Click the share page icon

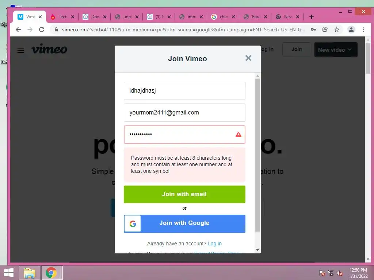pyautogui.click(x=325, y=30)
